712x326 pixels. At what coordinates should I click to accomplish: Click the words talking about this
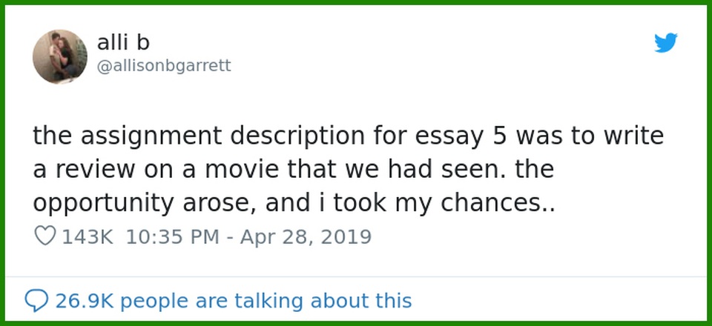click(323, 301)
